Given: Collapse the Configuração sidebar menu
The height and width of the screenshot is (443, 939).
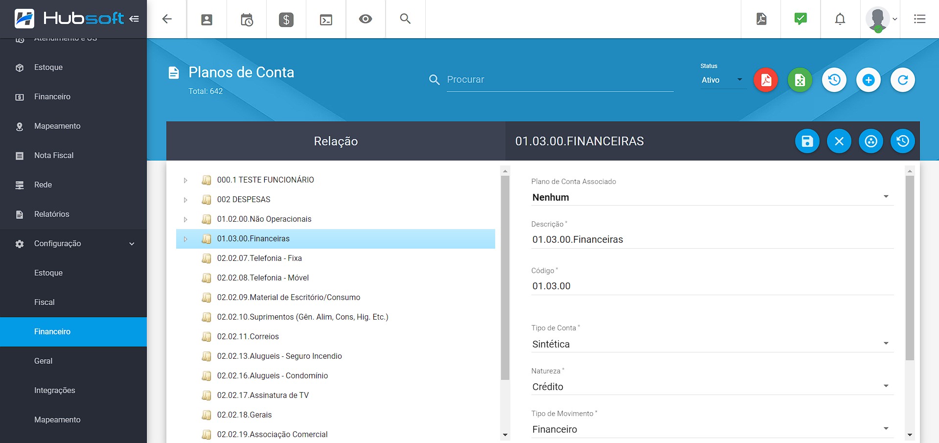Looking at the screenshot, I should [73, 244].
